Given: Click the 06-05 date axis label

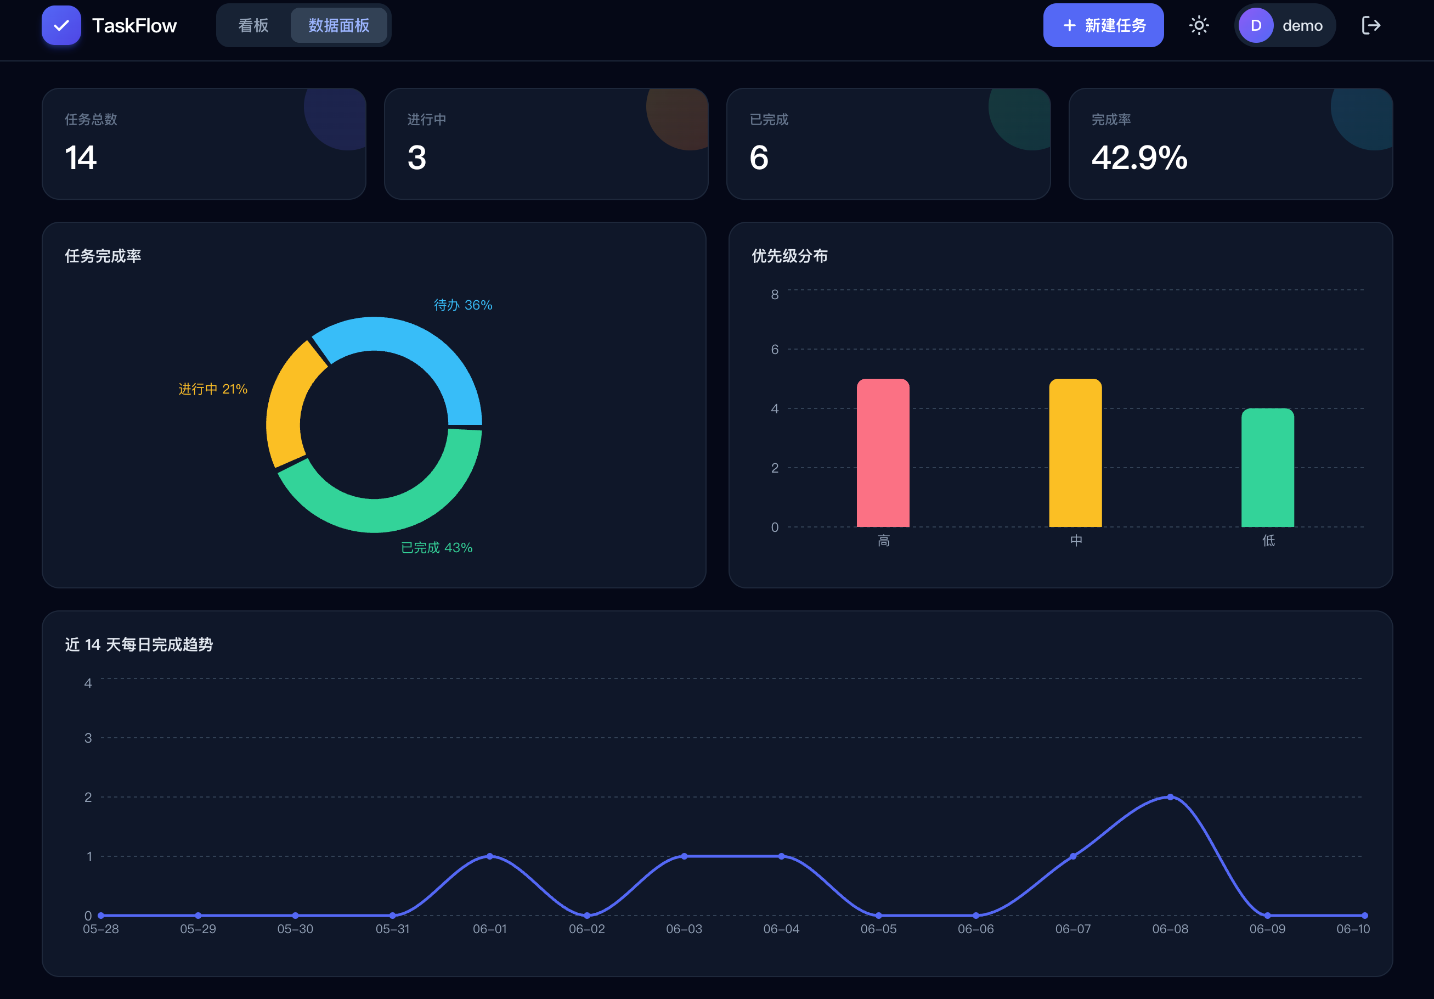Looking at the screenshot, I should 878,928.
